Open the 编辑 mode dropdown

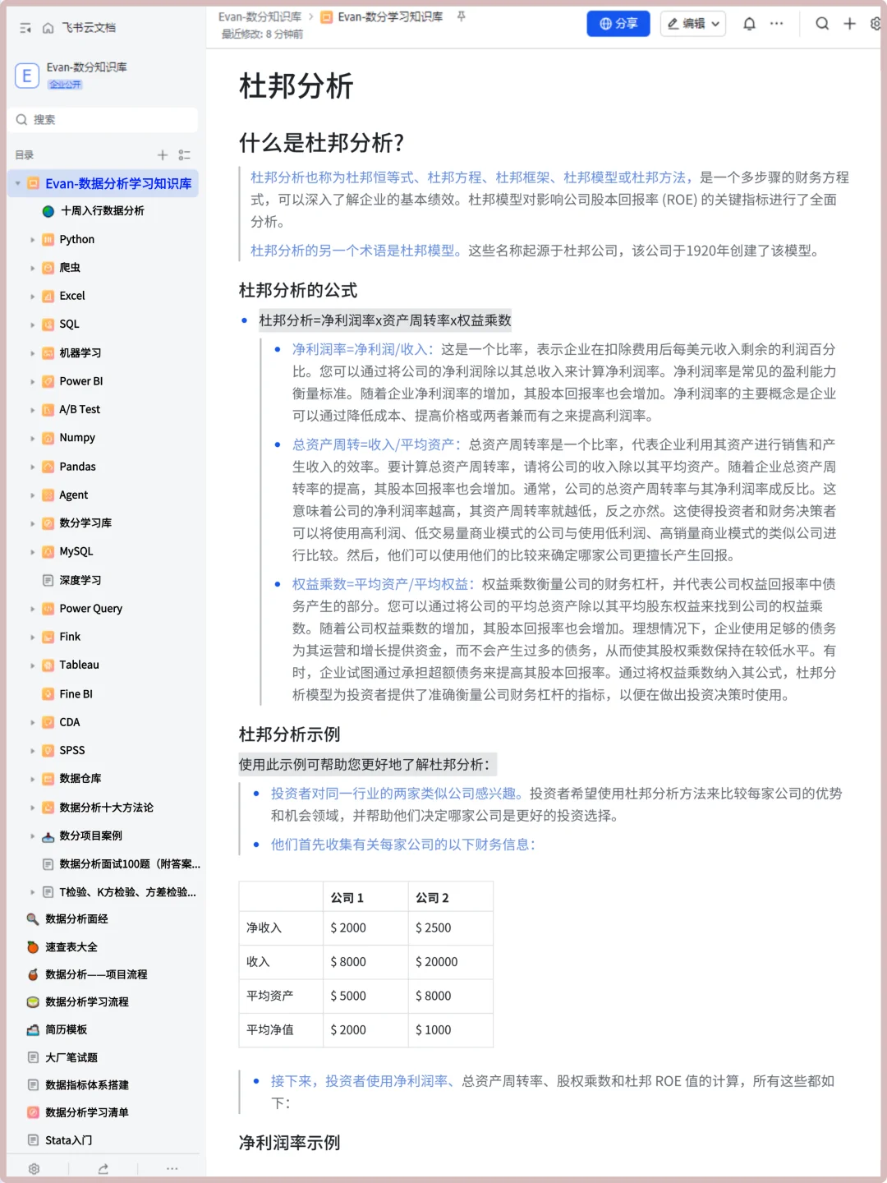click(695, 24)
